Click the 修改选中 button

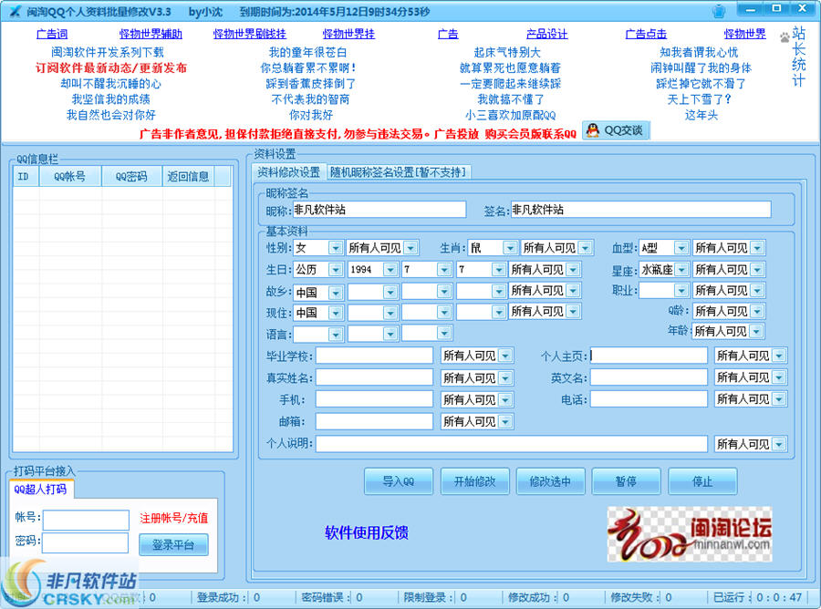tap(550, 481)
